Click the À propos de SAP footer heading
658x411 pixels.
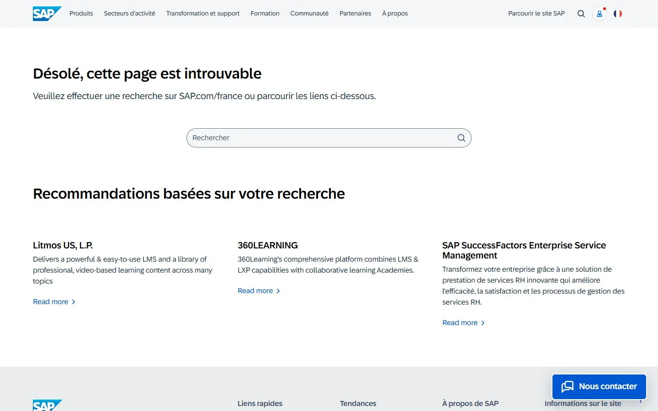[470, 404]
